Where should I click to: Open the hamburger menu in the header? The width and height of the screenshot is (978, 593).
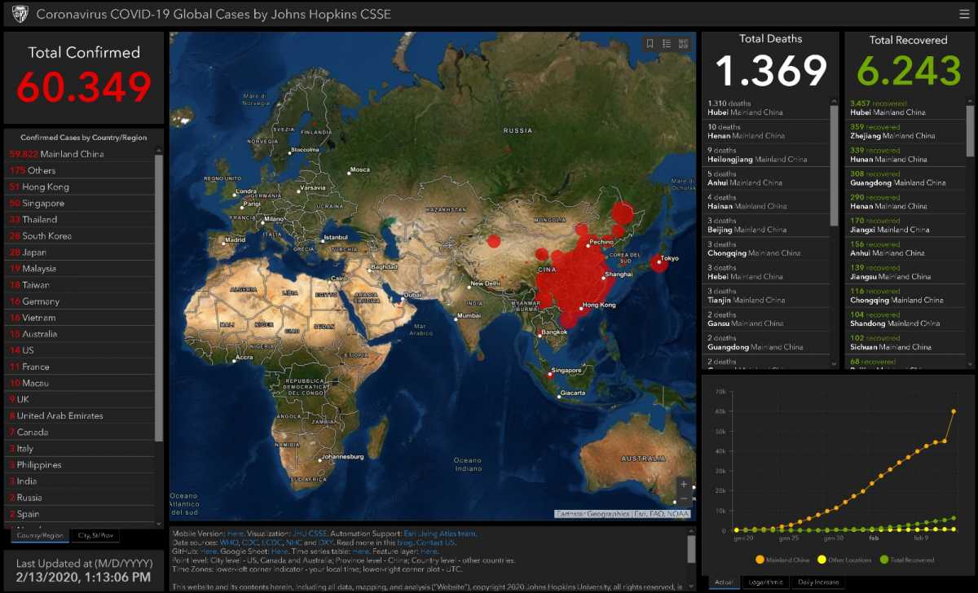964,14
